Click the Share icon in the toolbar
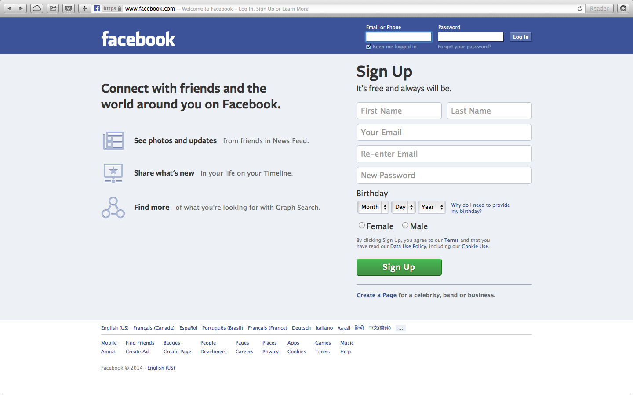Screen dimensions: 633x395 point(53,8)
